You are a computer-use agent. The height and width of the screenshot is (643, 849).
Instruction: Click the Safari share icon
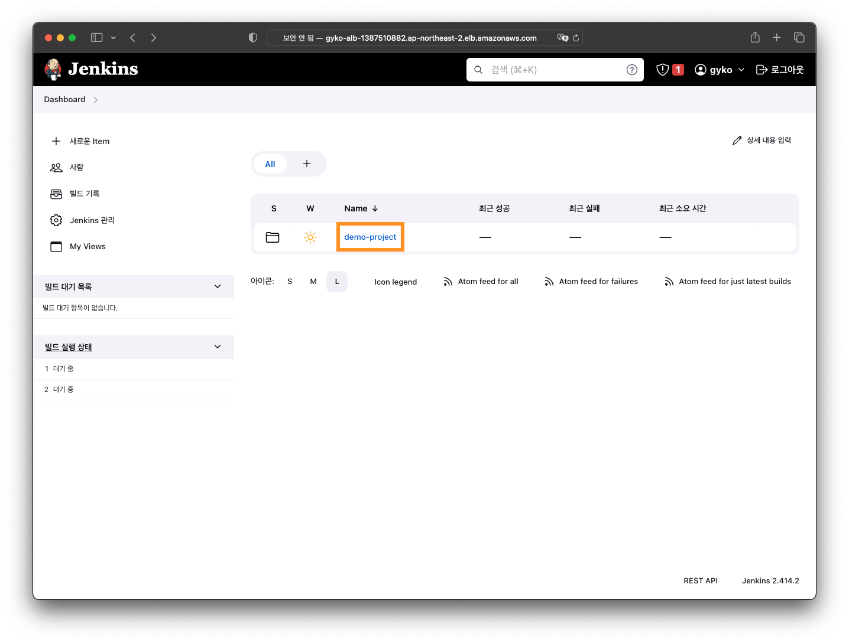point(755,37)
